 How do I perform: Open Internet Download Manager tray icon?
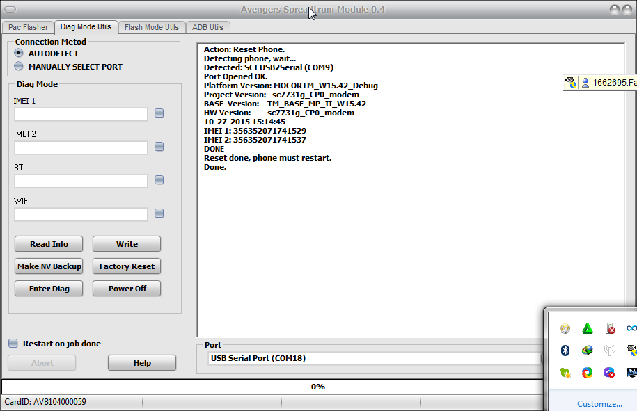pyautogui.click(x=587, y=350)
